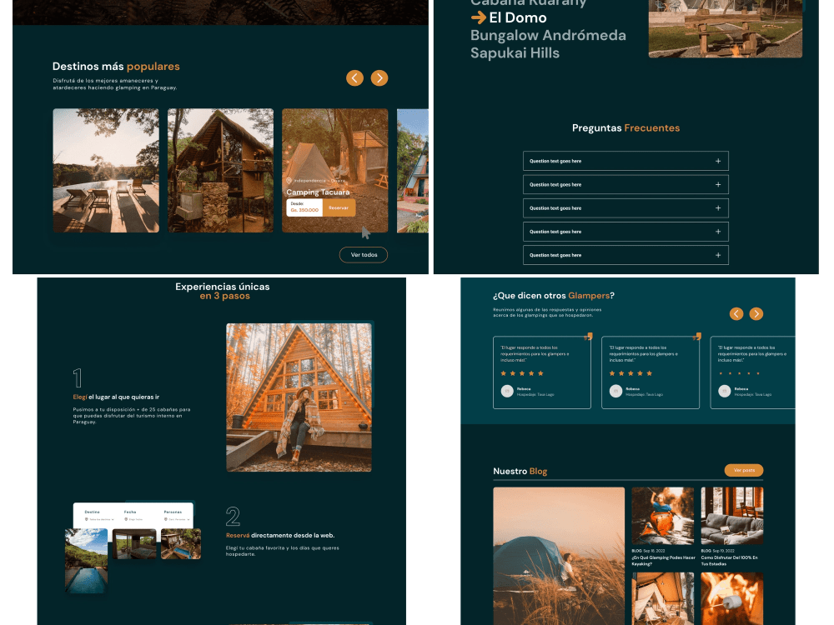This screenshot has height=625, width=834.
Task: Click the person icon in the Personas field
Action: pos(165,519)
